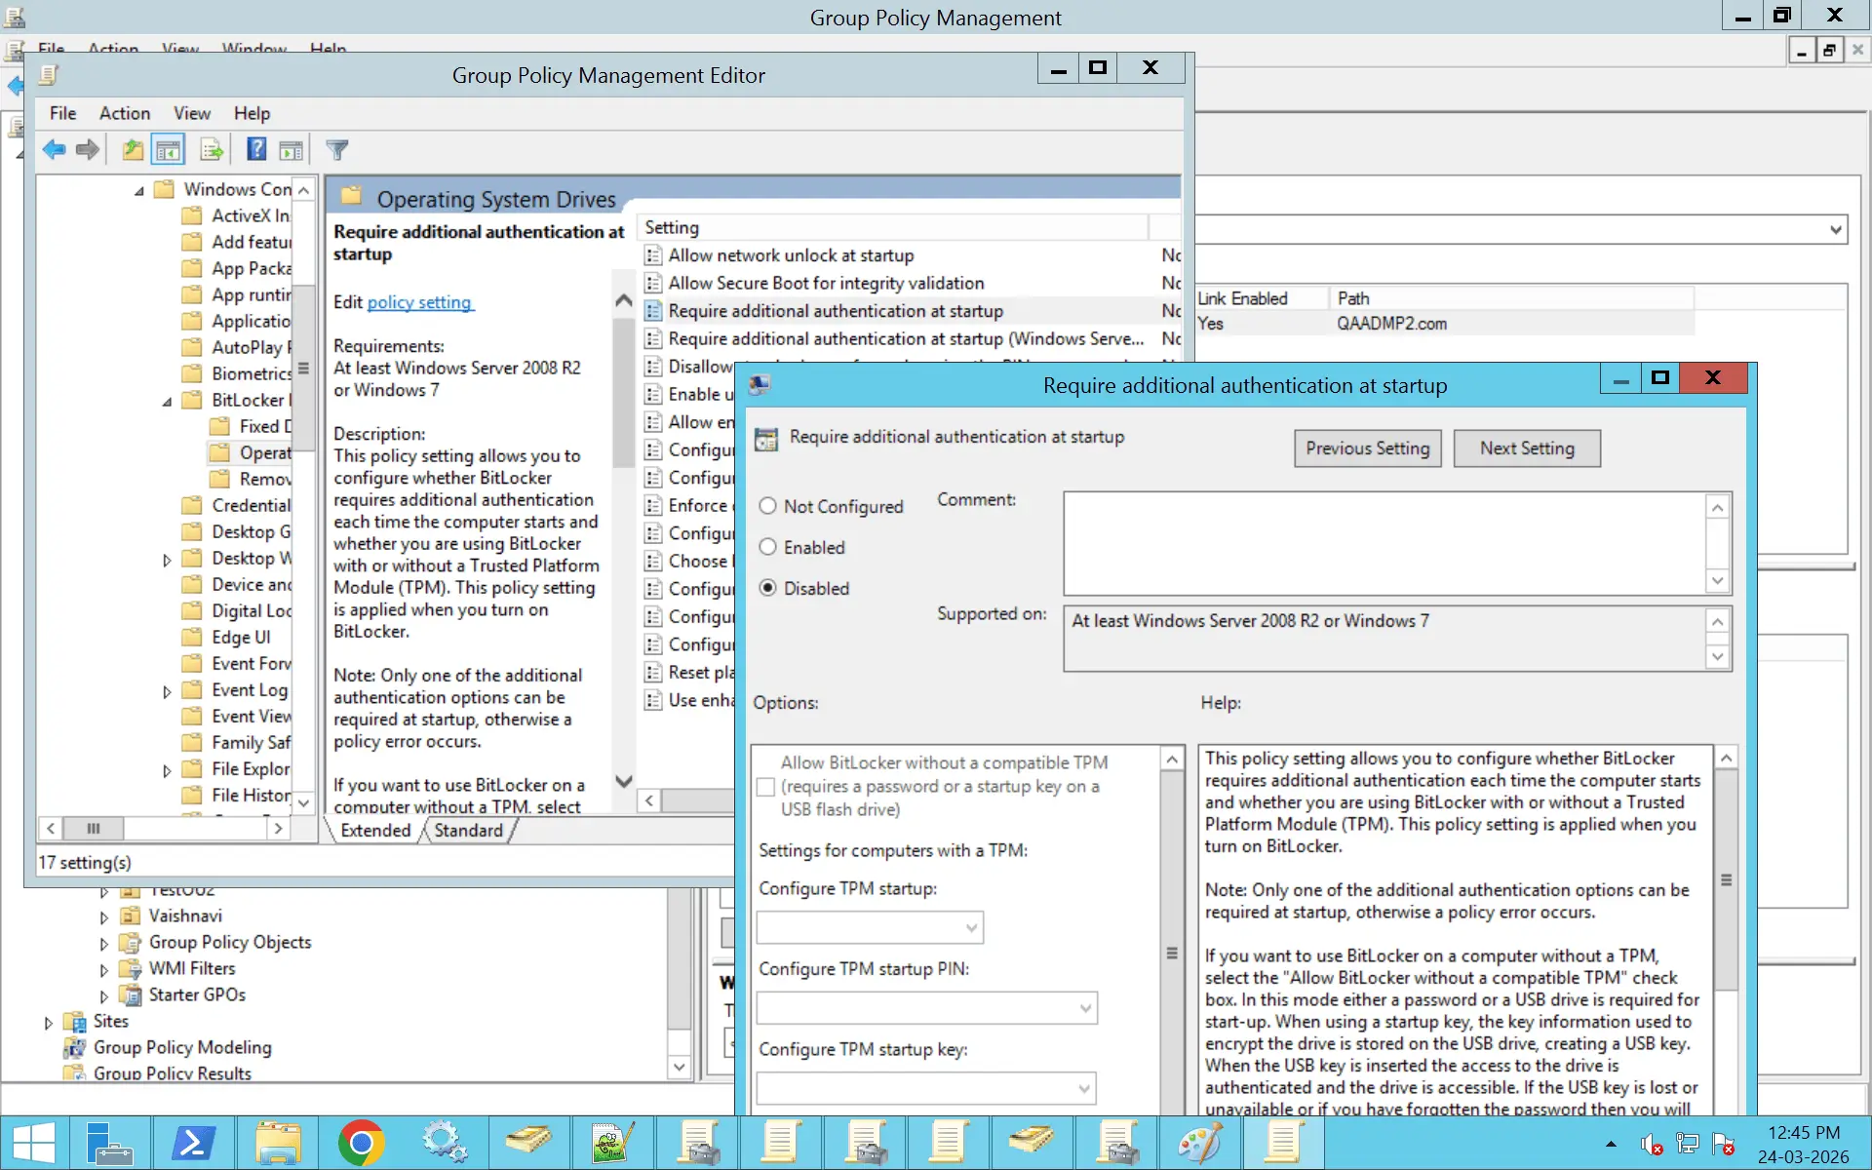Toggle the Show/Hide Console Tree icon
The image size is (1872, 1170).
[x=168, y=149]
